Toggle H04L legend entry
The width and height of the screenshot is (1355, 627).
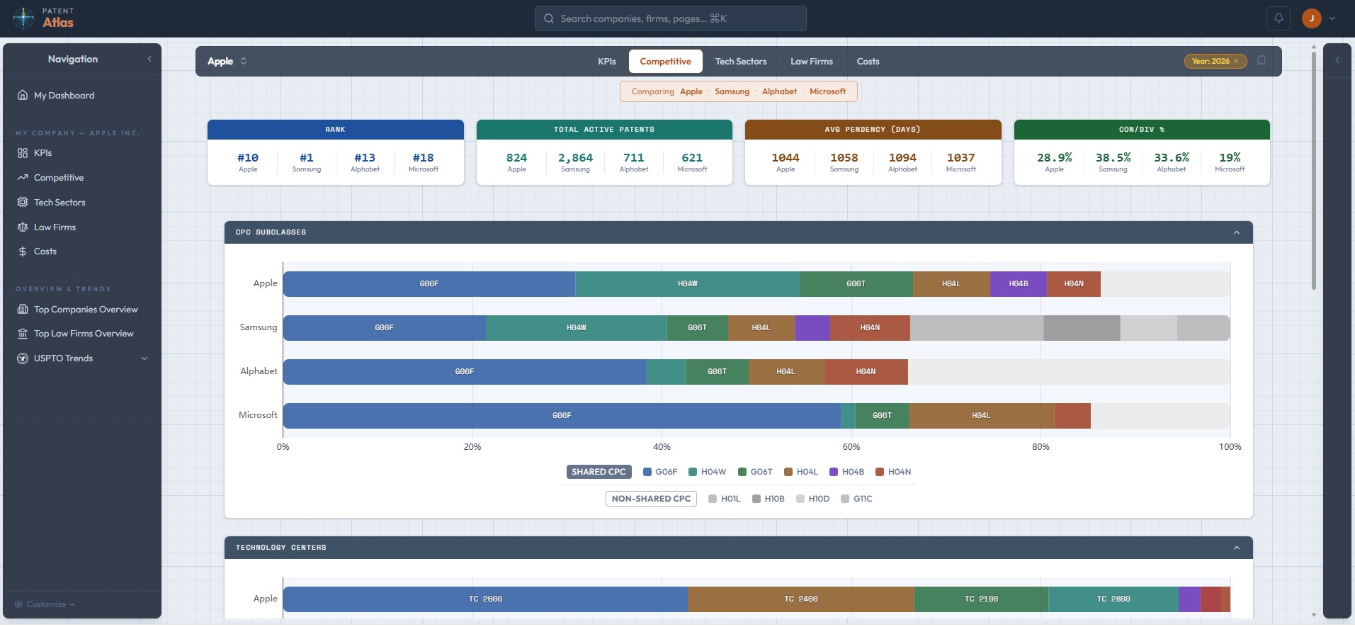click(x=801, y=472)
